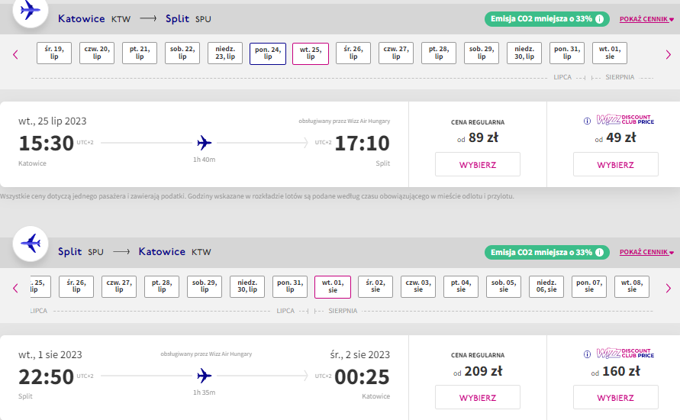
Task: Select return date śr. 02, sie
Action: coord(375,286)
